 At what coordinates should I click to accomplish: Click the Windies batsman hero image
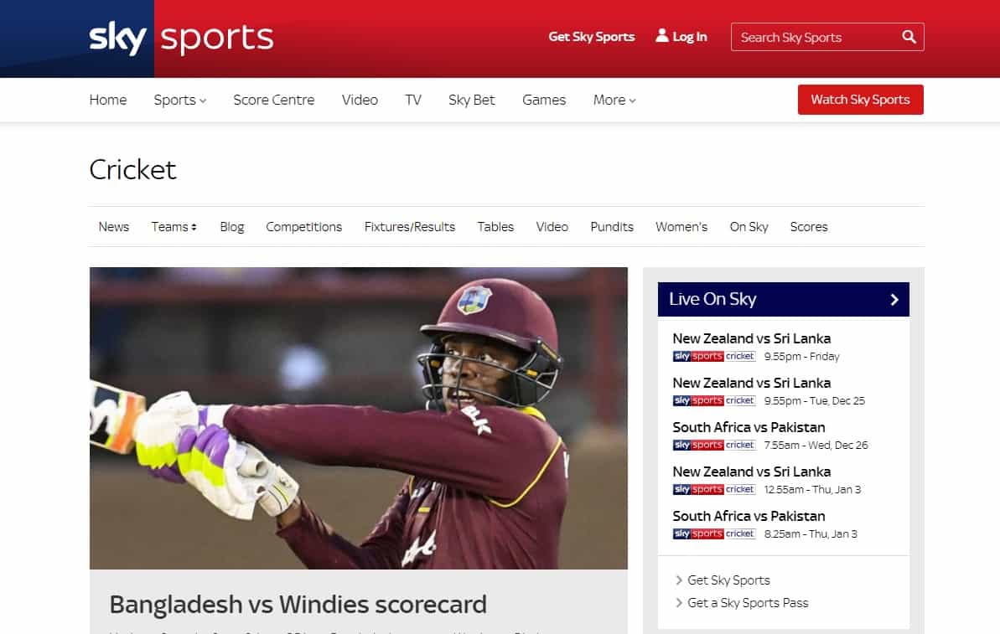(359, 418)
